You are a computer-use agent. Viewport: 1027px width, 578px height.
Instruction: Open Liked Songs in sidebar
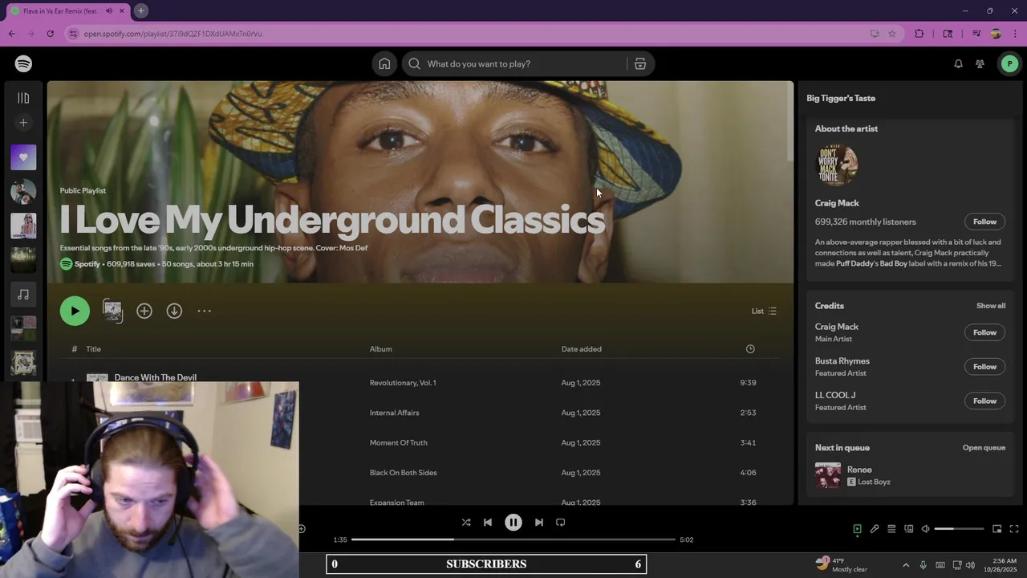coord(23,157)
